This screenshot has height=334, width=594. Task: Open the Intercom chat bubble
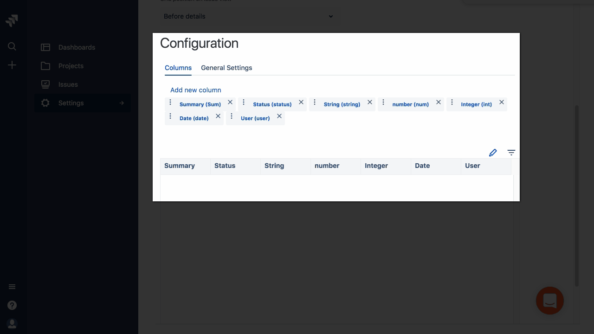550,301
